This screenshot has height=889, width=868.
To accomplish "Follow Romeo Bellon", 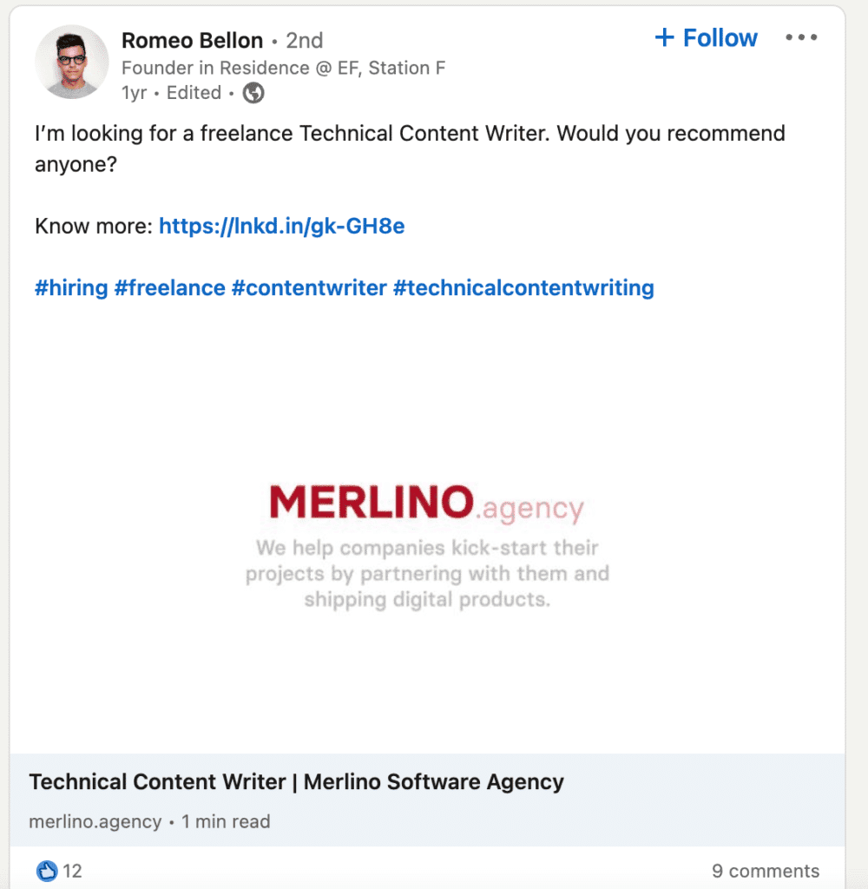I will (706, 37).
